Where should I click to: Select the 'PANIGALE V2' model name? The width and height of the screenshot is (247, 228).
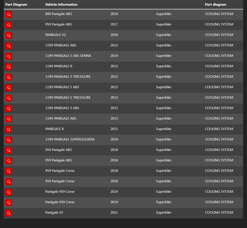[55, 35]
